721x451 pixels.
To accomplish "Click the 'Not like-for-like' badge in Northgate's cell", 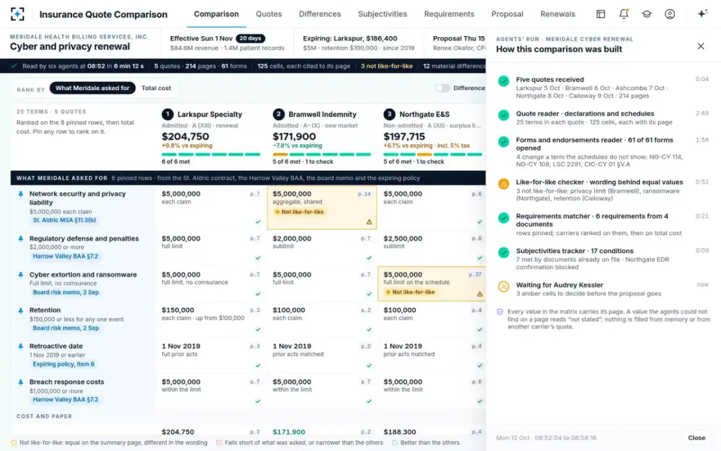I will (410, 292).
